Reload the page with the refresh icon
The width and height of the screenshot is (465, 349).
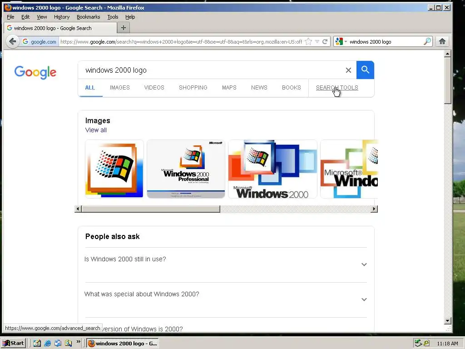[x=325, y=41]
